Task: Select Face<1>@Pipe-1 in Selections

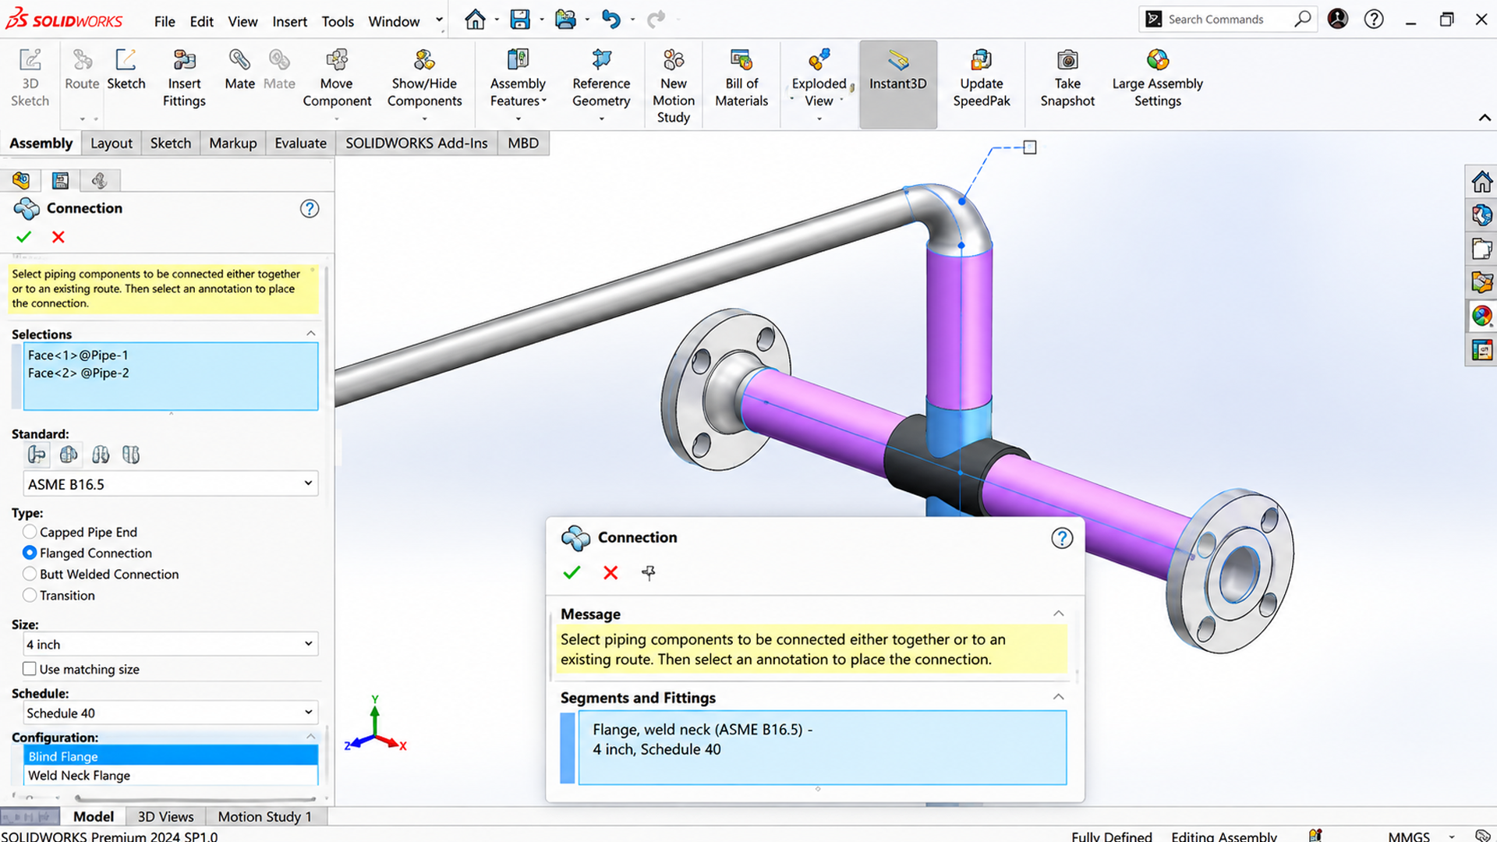Action: click(78, 355)
